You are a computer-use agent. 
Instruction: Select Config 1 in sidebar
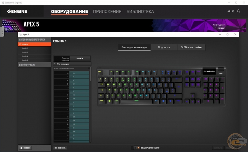(x=35, y=44)
